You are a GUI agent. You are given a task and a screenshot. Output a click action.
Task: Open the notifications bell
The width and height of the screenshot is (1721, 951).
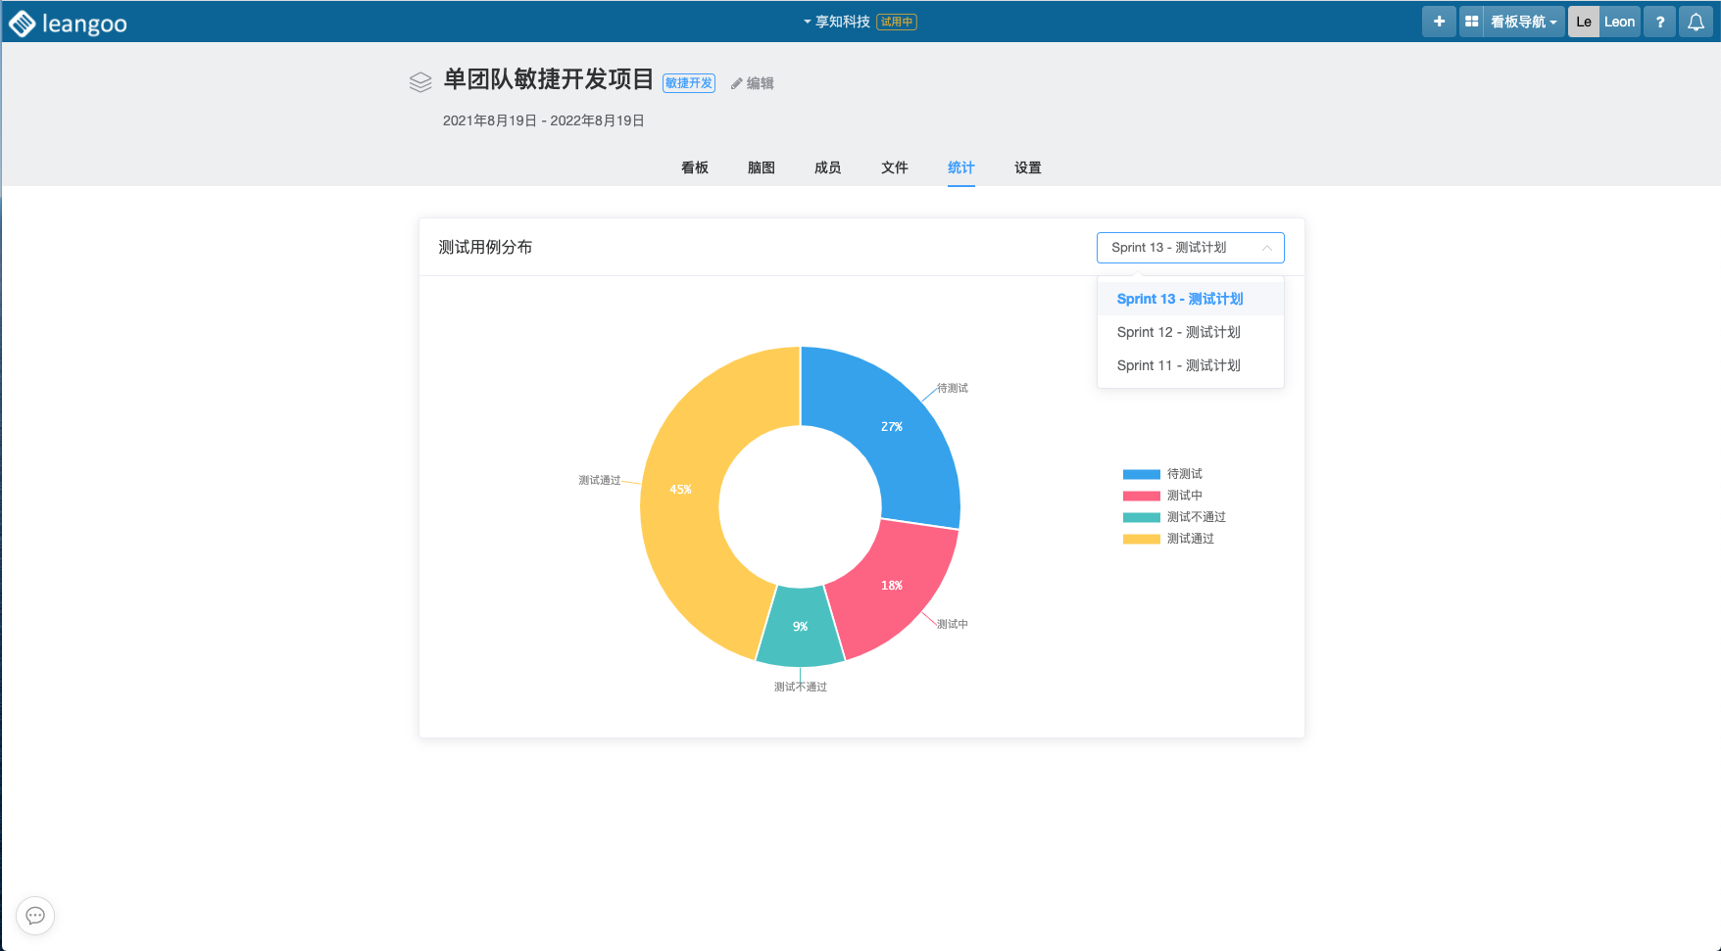click(x=1696, y=22)
